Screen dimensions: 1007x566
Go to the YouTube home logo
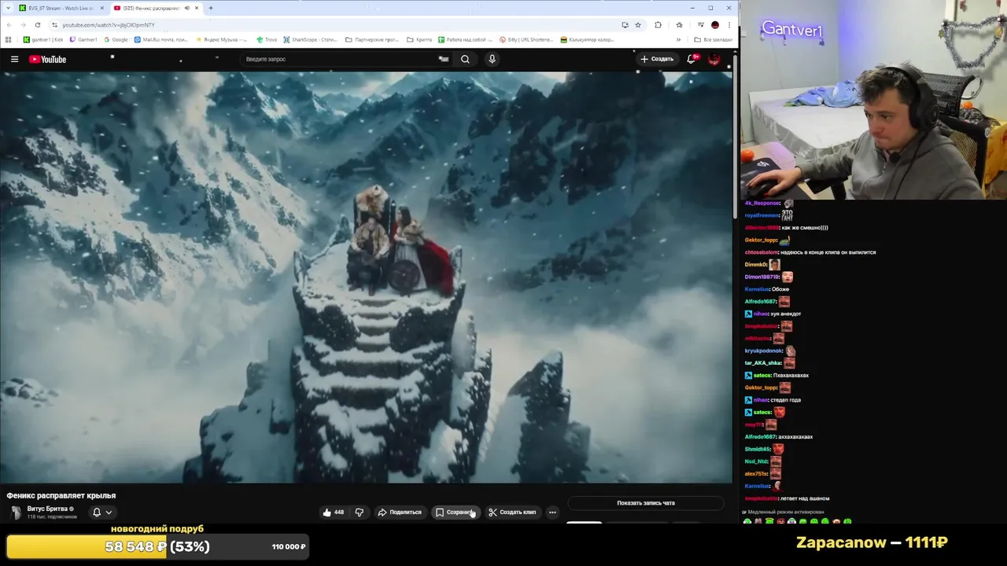47,59
